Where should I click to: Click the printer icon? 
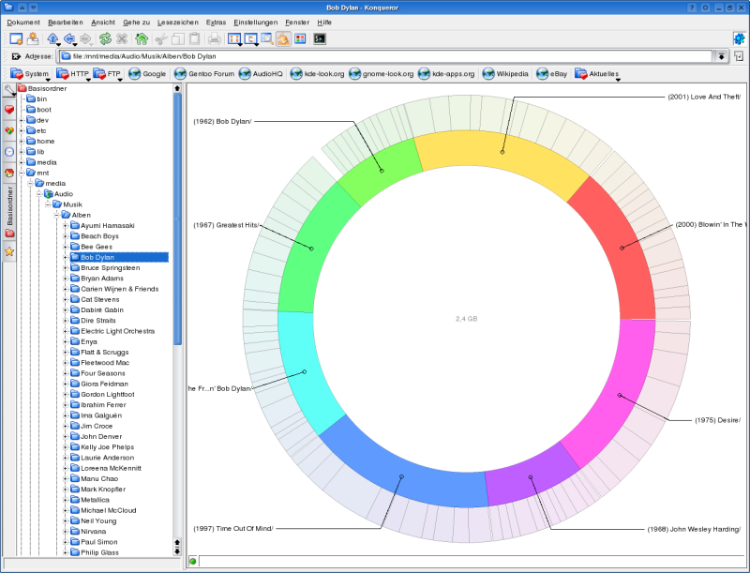(215, 38)
